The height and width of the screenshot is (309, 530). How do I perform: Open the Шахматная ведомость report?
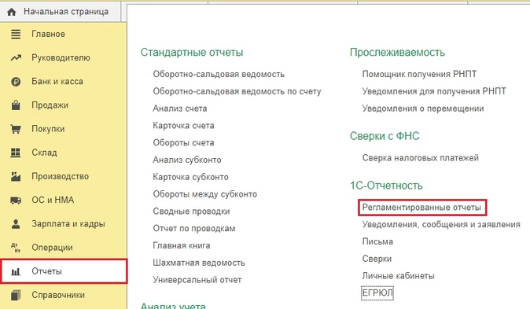pos(199,263)
